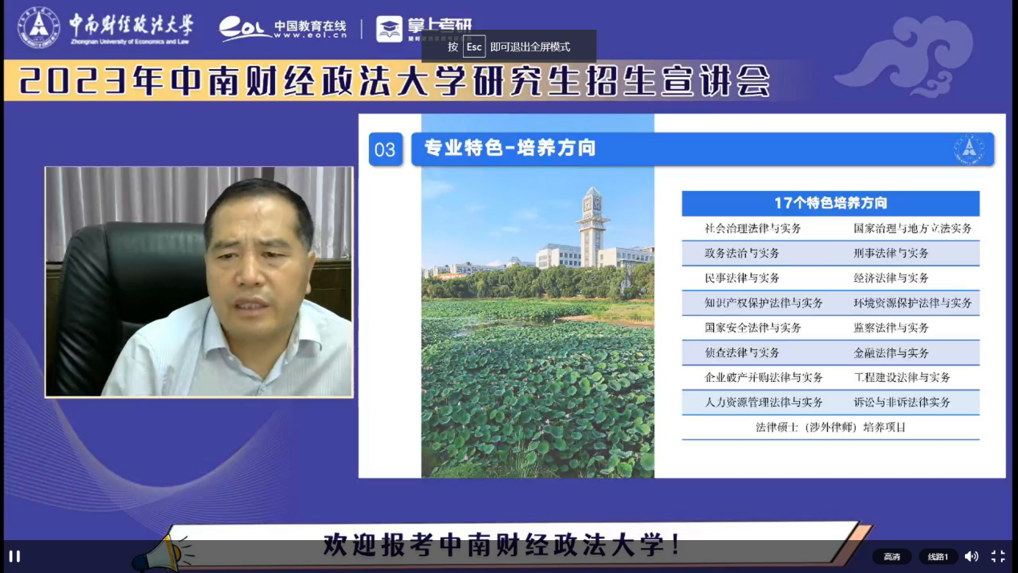This screenshot has width=1018, height=573.
Task: Exit fullscreen using the bottom-right icon
Action: 998,556
